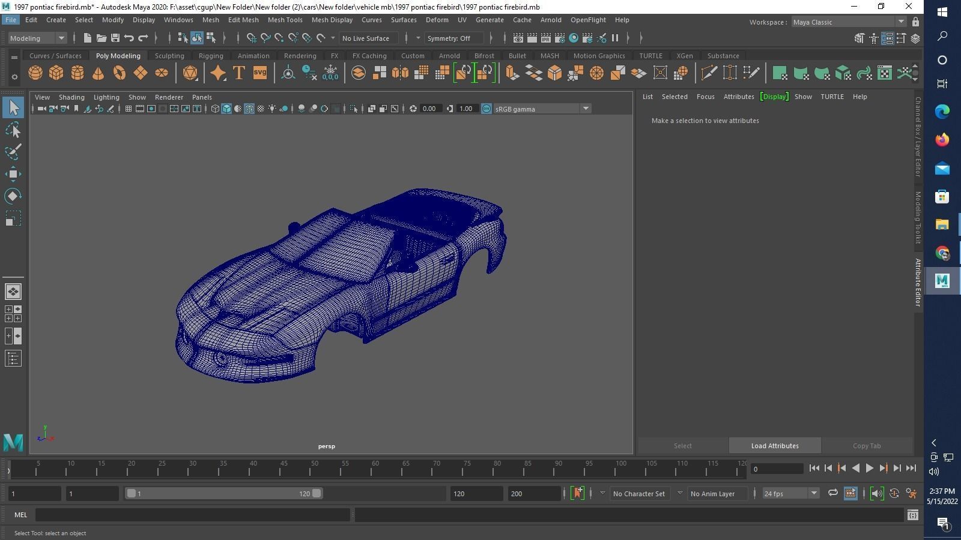Create a polygon disc from the shelf
Image resolution: width=961 pixels, height=540 pixels.
point(162,73)
